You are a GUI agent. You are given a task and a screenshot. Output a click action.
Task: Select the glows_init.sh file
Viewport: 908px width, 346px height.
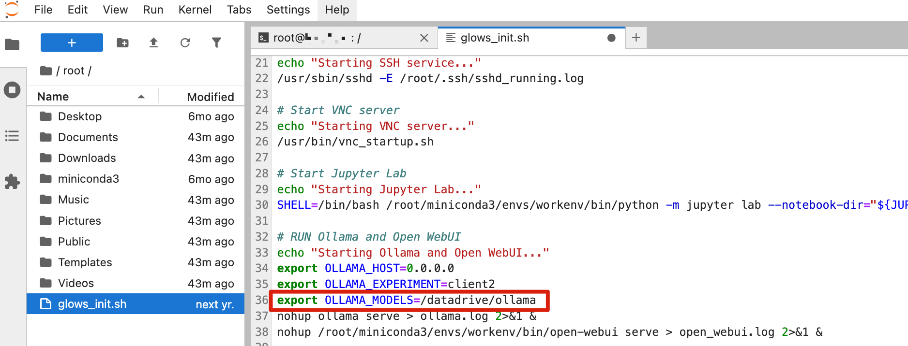coord(92,304)
